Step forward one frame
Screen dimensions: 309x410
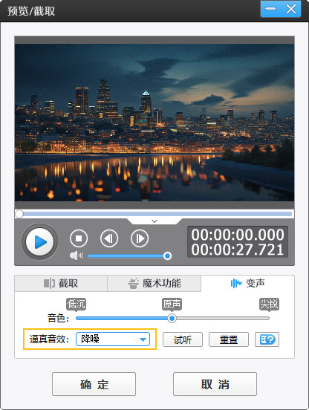(140, 238)
